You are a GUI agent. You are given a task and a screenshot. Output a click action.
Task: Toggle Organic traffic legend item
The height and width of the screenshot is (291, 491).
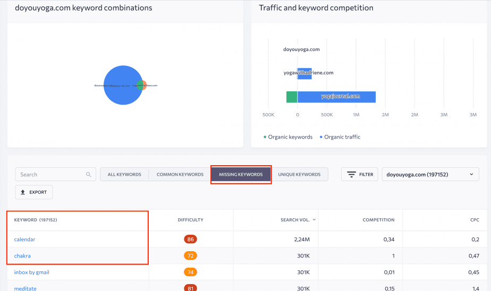(x=340, y=137)
